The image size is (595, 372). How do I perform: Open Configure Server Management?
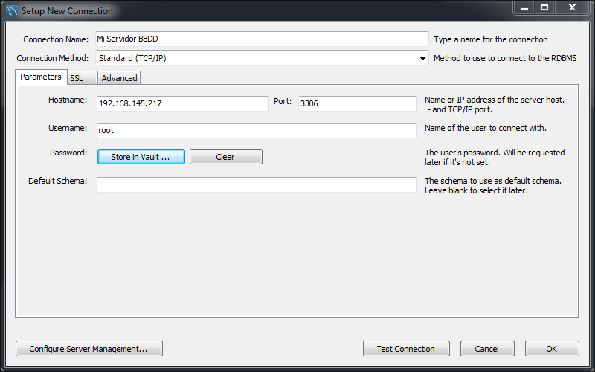89,349
